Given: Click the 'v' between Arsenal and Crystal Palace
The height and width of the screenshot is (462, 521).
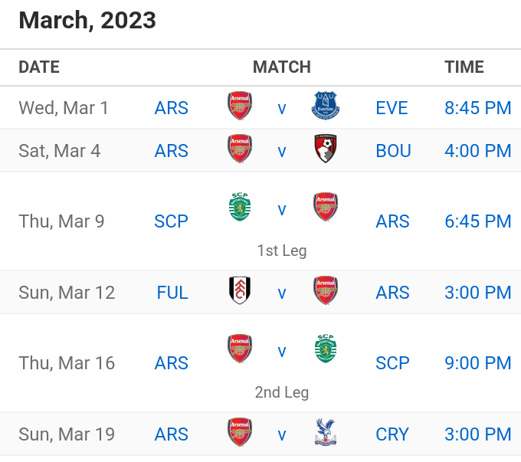Looking at the screenshot, I should pos(282,435).
